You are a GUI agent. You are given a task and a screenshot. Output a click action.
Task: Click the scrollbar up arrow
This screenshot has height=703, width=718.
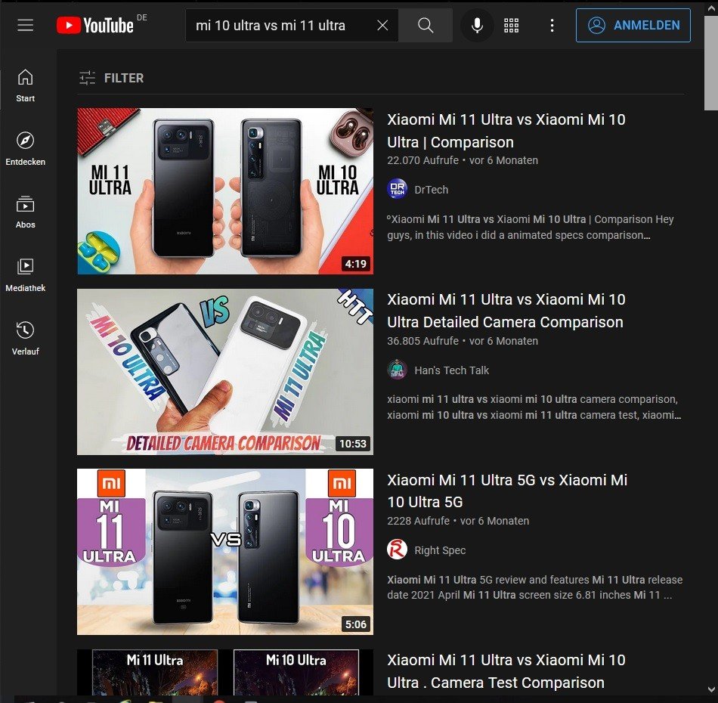point(710,8)
